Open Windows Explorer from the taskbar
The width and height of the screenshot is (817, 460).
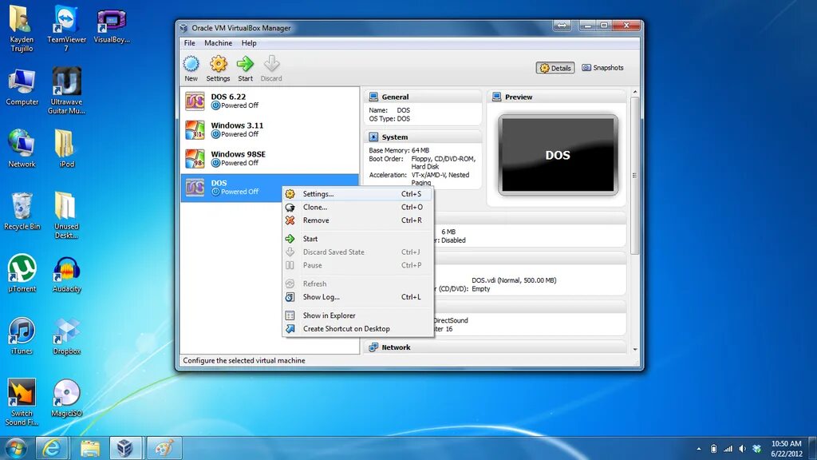[x=89, y=448]
